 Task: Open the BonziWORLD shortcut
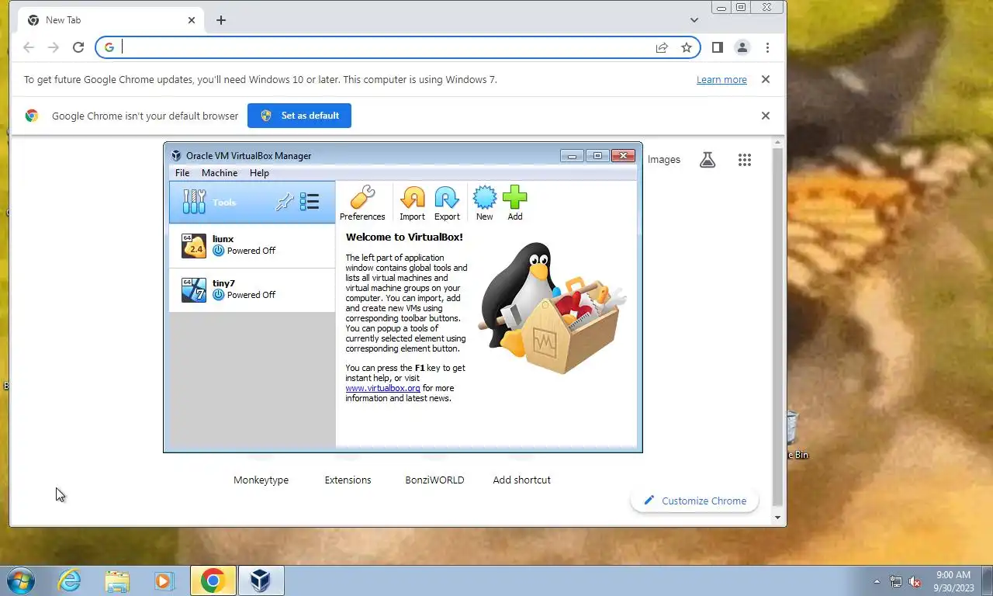click(x=434, y=480)
